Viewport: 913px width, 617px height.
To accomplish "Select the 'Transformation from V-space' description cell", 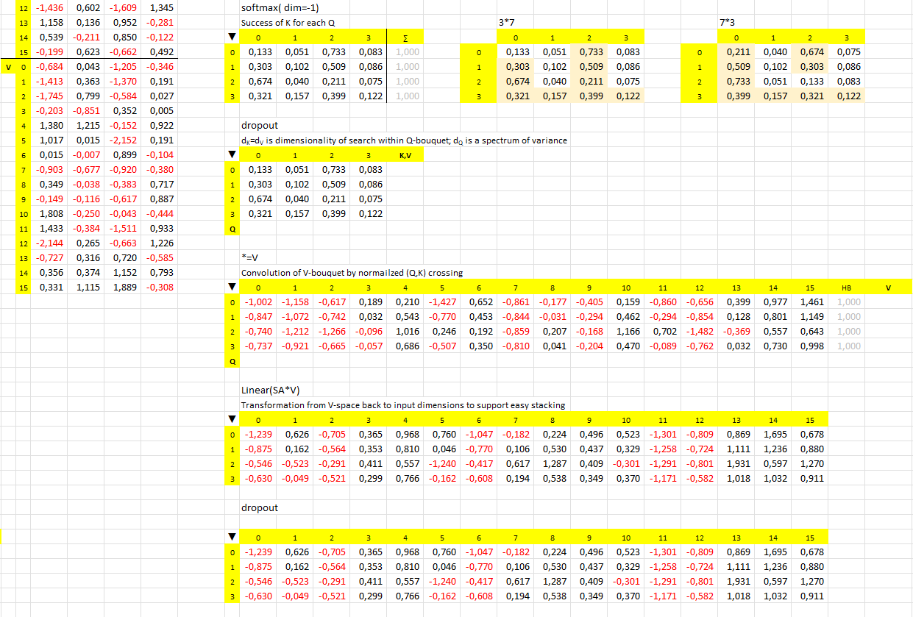I will [403, 405].
